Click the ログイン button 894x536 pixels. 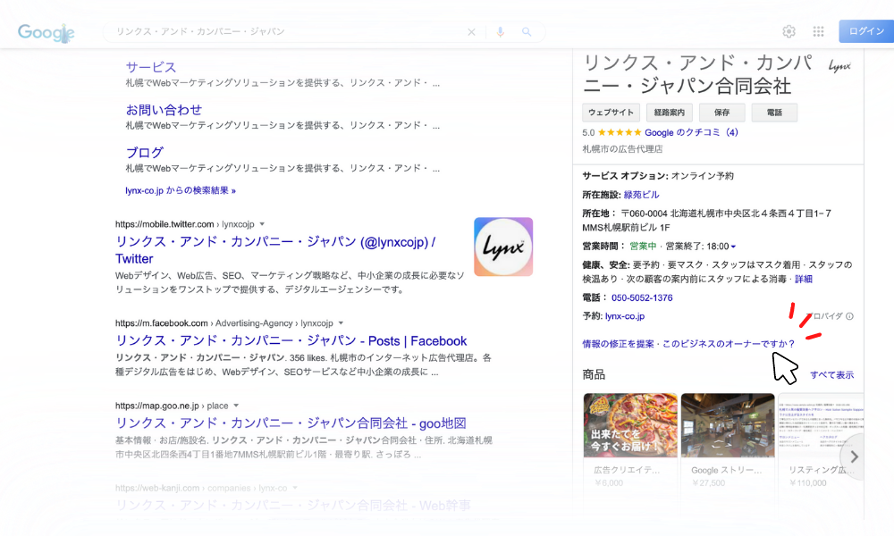pos(866,31)
